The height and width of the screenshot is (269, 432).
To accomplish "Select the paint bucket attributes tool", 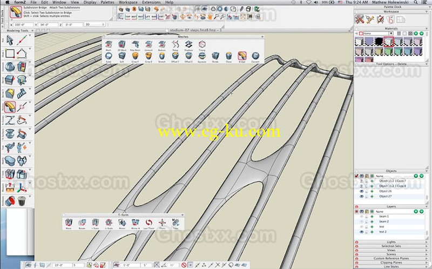I will 10,201.
